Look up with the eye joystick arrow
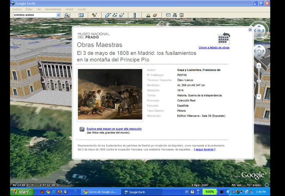The width and height of the screenshot is (285, 196). (x=259, y=27)
